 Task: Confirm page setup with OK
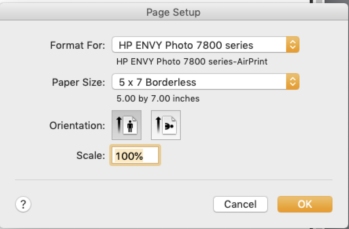[x=305, y=204]
